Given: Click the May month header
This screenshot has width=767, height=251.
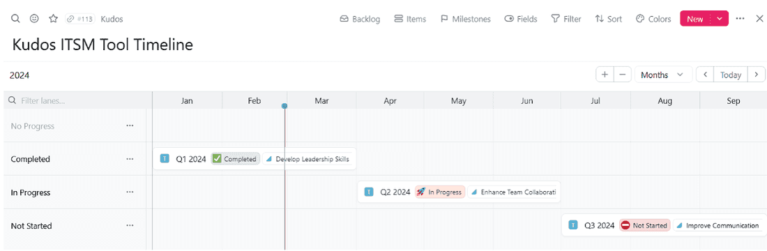Looking at the screenshot, I should click(x=458, y=101).
